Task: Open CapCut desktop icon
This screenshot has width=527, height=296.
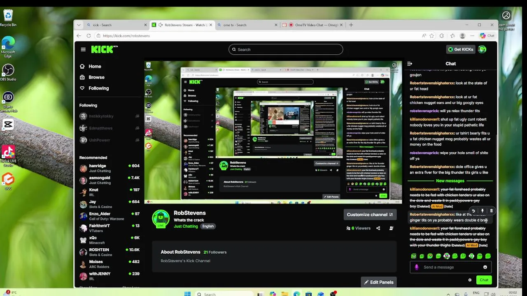Action: tap(8, 127)
